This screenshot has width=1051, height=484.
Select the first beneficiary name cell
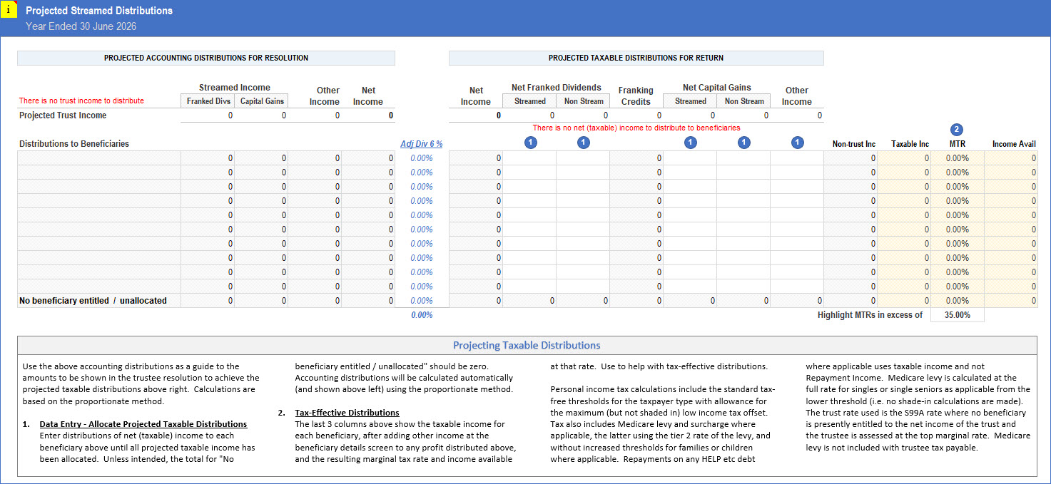click(x=98, y=158)
